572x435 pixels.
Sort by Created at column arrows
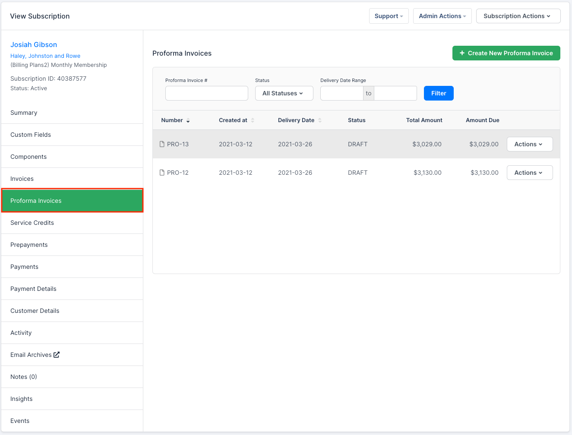[253, 120]
